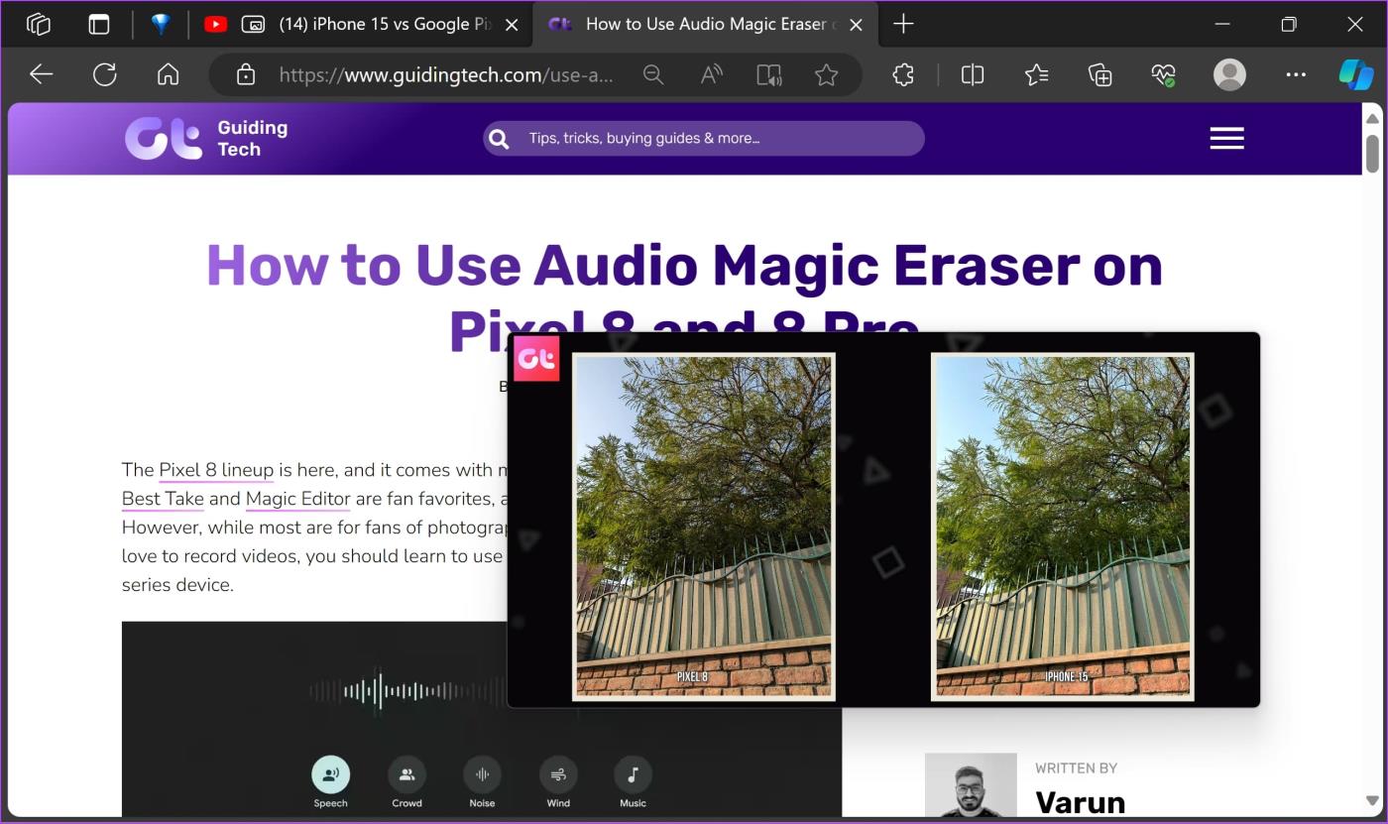
Task: Open the Magic Editor link
Action: click(297, 499)
